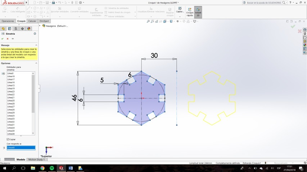This screenshot has width=307, height=172.
Task: Click Zoom to area icon
Action: (x=152, y=21)
